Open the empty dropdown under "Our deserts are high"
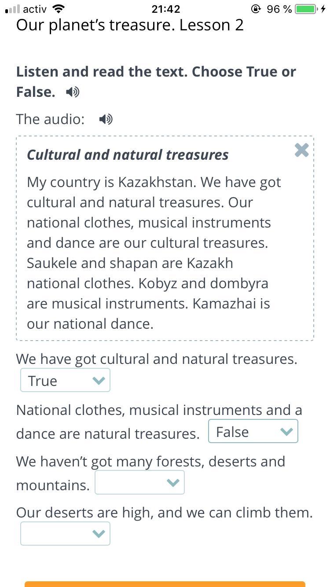 (65, 534)
